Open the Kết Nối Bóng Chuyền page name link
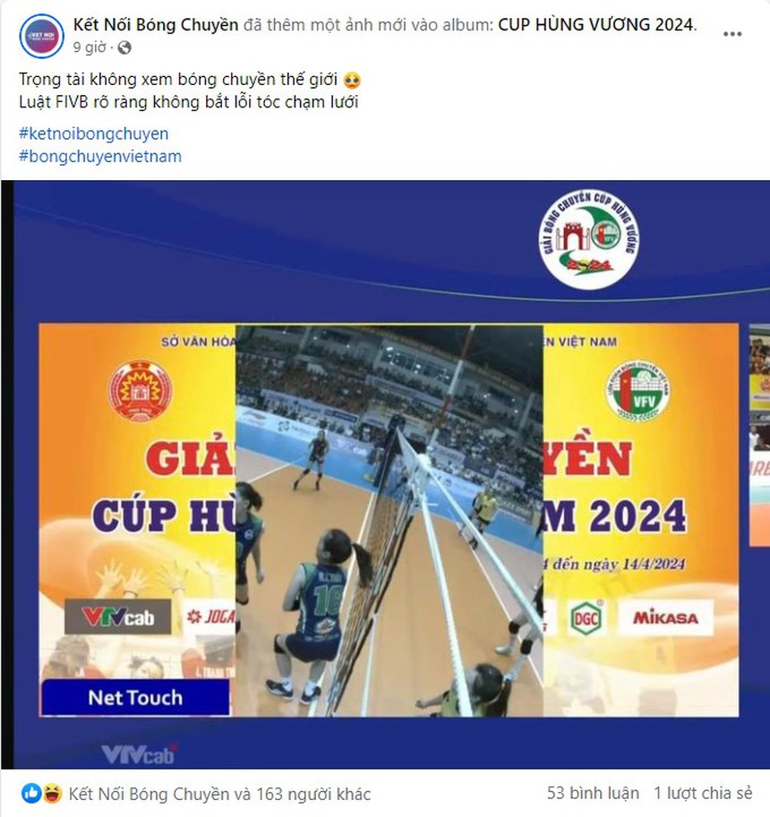Image resolution: width=770 pixels, height=817 pixels. coord(156,24)
